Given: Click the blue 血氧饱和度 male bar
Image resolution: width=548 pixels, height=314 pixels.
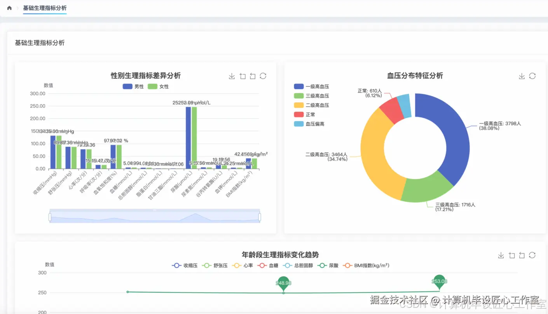Looking at the screenshot, I should (x=113, y=157).
